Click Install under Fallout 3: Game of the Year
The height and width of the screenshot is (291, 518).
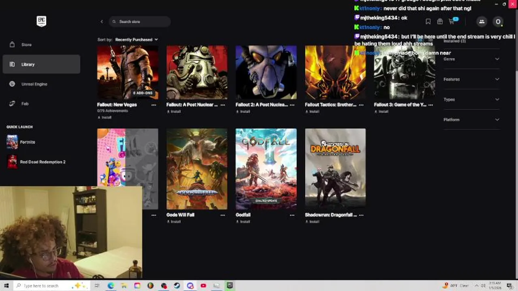pyautogui.click(x=382, y=112)
